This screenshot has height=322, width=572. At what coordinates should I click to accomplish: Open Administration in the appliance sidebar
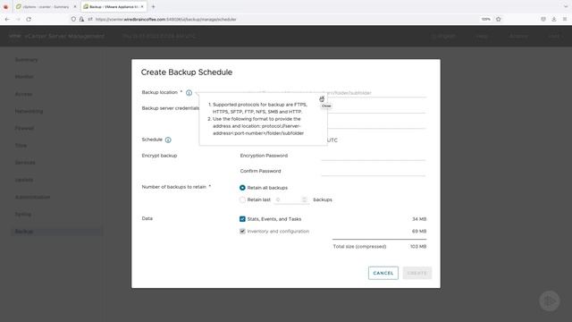(x=32, y=197)
